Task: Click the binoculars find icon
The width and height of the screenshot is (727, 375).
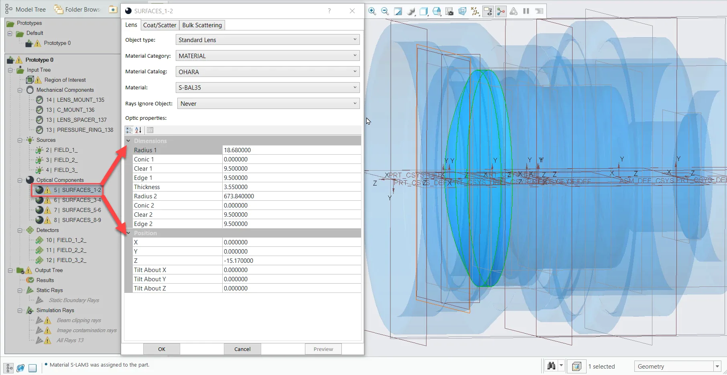Action: (551, 366)
